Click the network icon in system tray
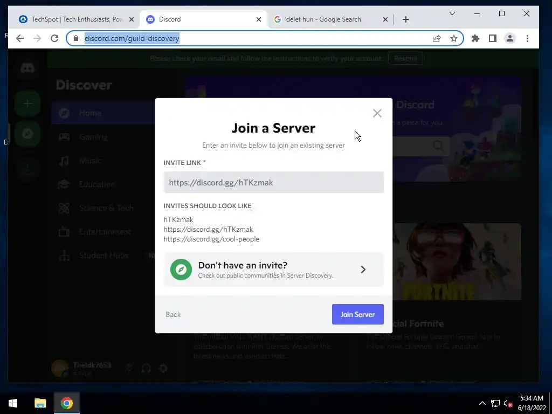552x414 pixels. click(495, 403)
